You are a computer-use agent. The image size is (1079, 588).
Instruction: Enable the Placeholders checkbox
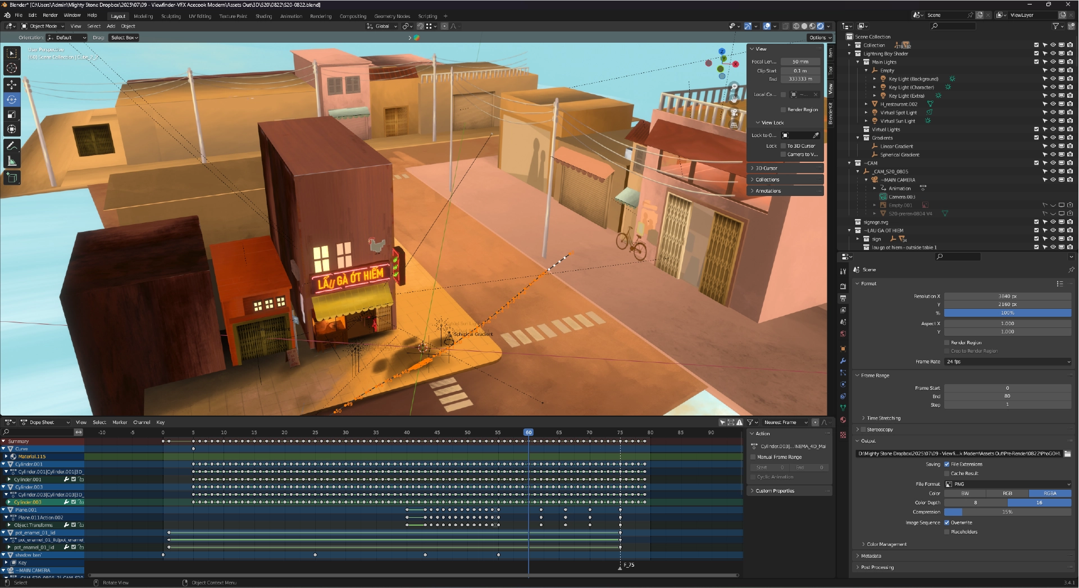click(x=947, y=532)
